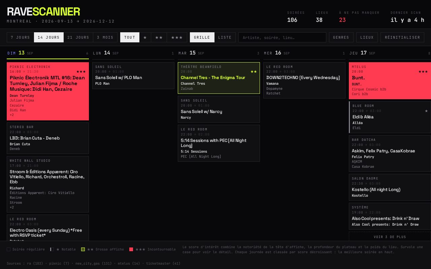Image resolution: width=431 pixels, height=269 pixels.
Task: Click artist Zainab under Channel Tres
Action: [x=187, y=89]
